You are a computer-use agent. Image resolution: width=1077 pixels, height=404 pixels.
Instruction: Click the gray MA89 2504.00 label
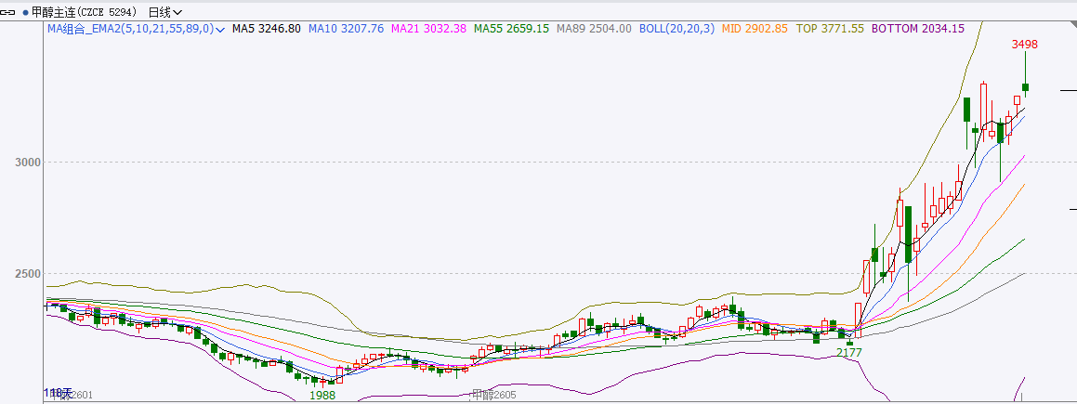(594, 30)
